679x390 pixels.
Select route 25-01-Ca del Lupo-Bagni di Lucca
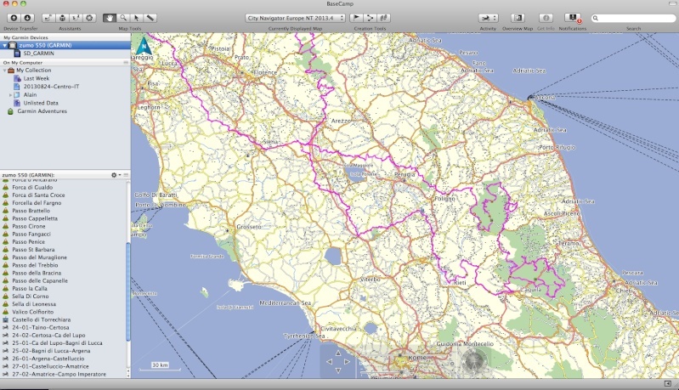pyautogui.click(x=57, y=343)
